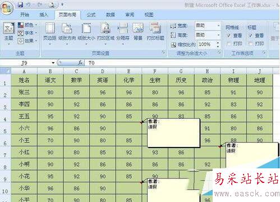Open the 打印区域 print area menu
Image resolution: width=280 pixels, height=202 pixels.
click(105, 33)
